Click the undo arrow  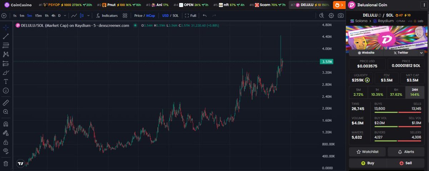tap(204, 16)
